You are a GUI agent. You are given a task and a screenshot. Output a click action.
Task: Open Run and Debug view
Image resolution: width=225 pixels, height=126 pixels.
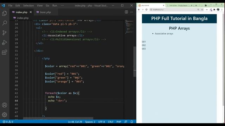click(5, 42)
